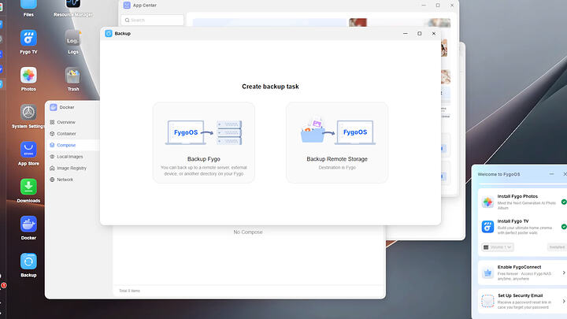Minimize the Welcome to FygoOS panel
This screenshot has width=567, height=319.
(551, 174)
